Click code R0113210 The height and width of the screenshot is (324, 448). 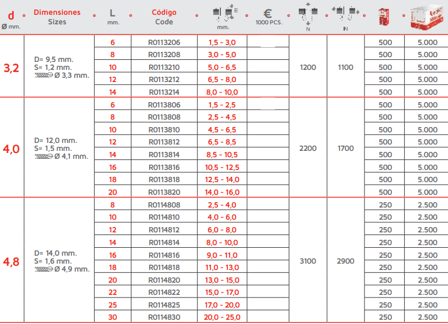click(164, 67)
